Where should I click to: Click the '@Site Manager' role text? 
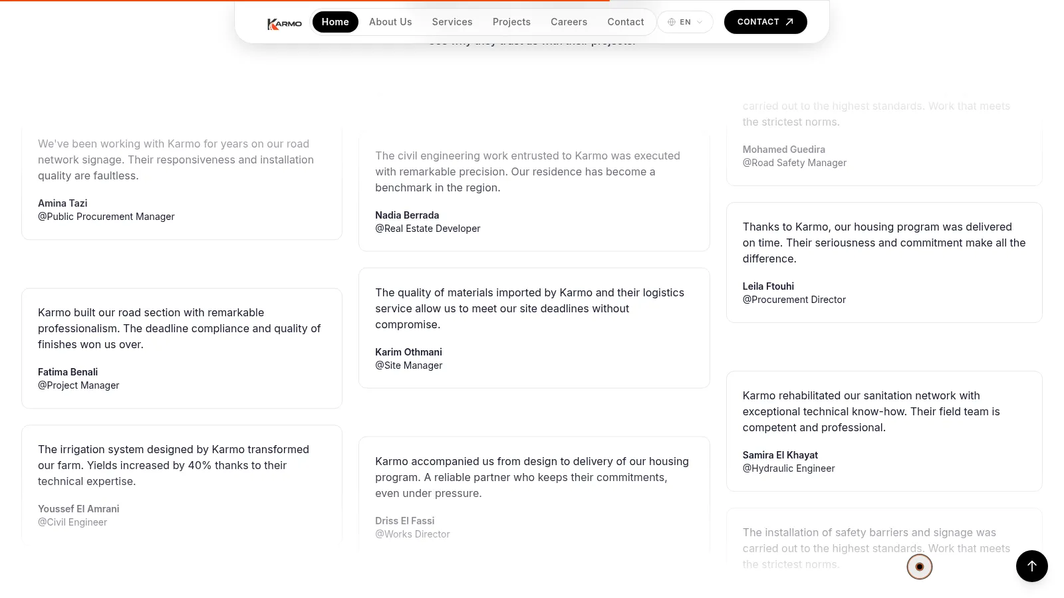tap(409, 365)
